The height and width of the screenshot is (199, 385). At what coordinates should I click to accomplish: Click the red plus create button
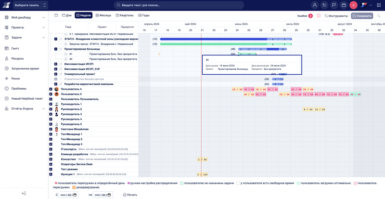[354, 5]
